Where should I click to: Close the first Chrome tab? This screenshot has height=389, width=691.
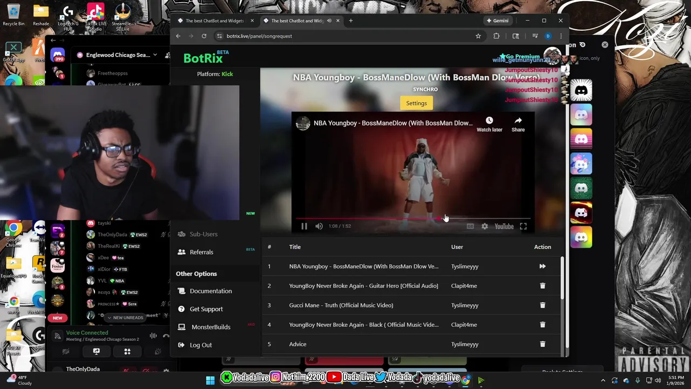[253, 21]
